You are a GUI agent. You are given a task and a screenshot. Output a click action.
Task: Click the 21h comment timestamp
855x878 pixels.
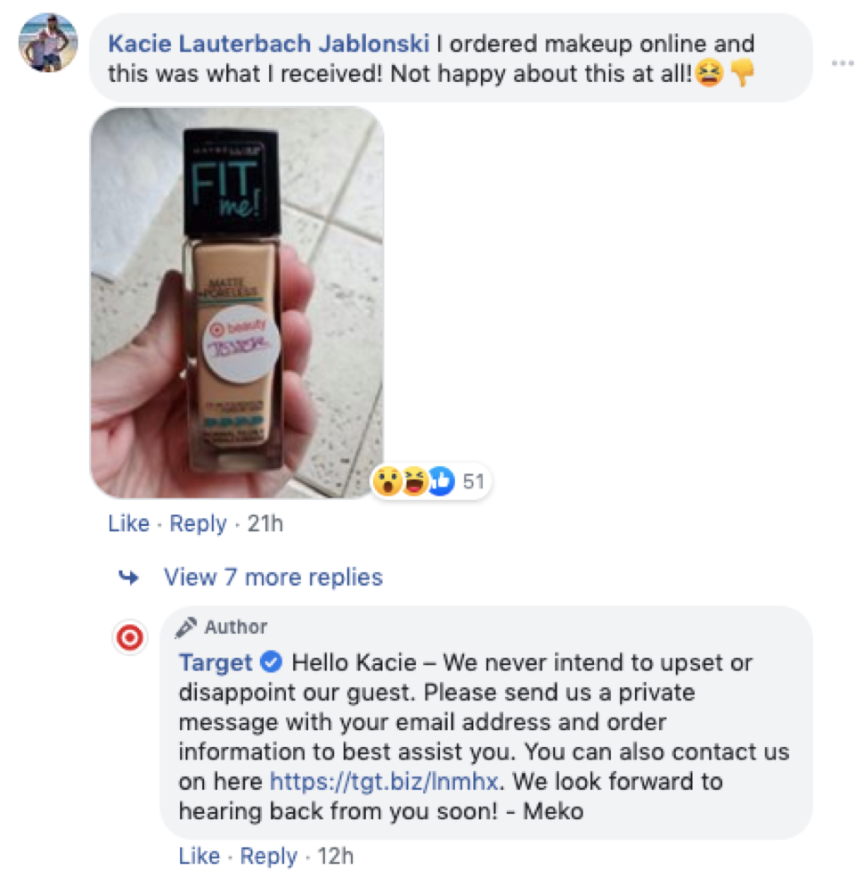(x=265, y=523)
